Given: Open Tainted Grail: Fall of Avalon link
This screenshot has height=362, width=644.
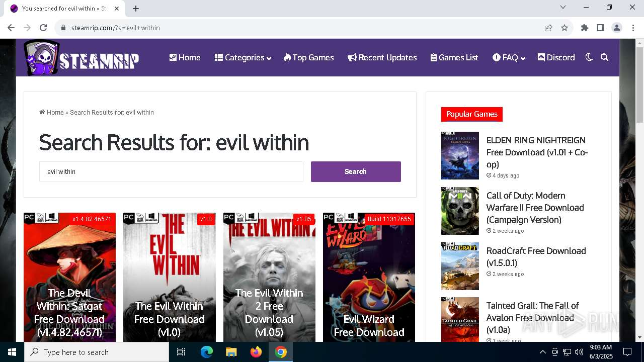Looking at the screenshot, I should coord(533,317).
